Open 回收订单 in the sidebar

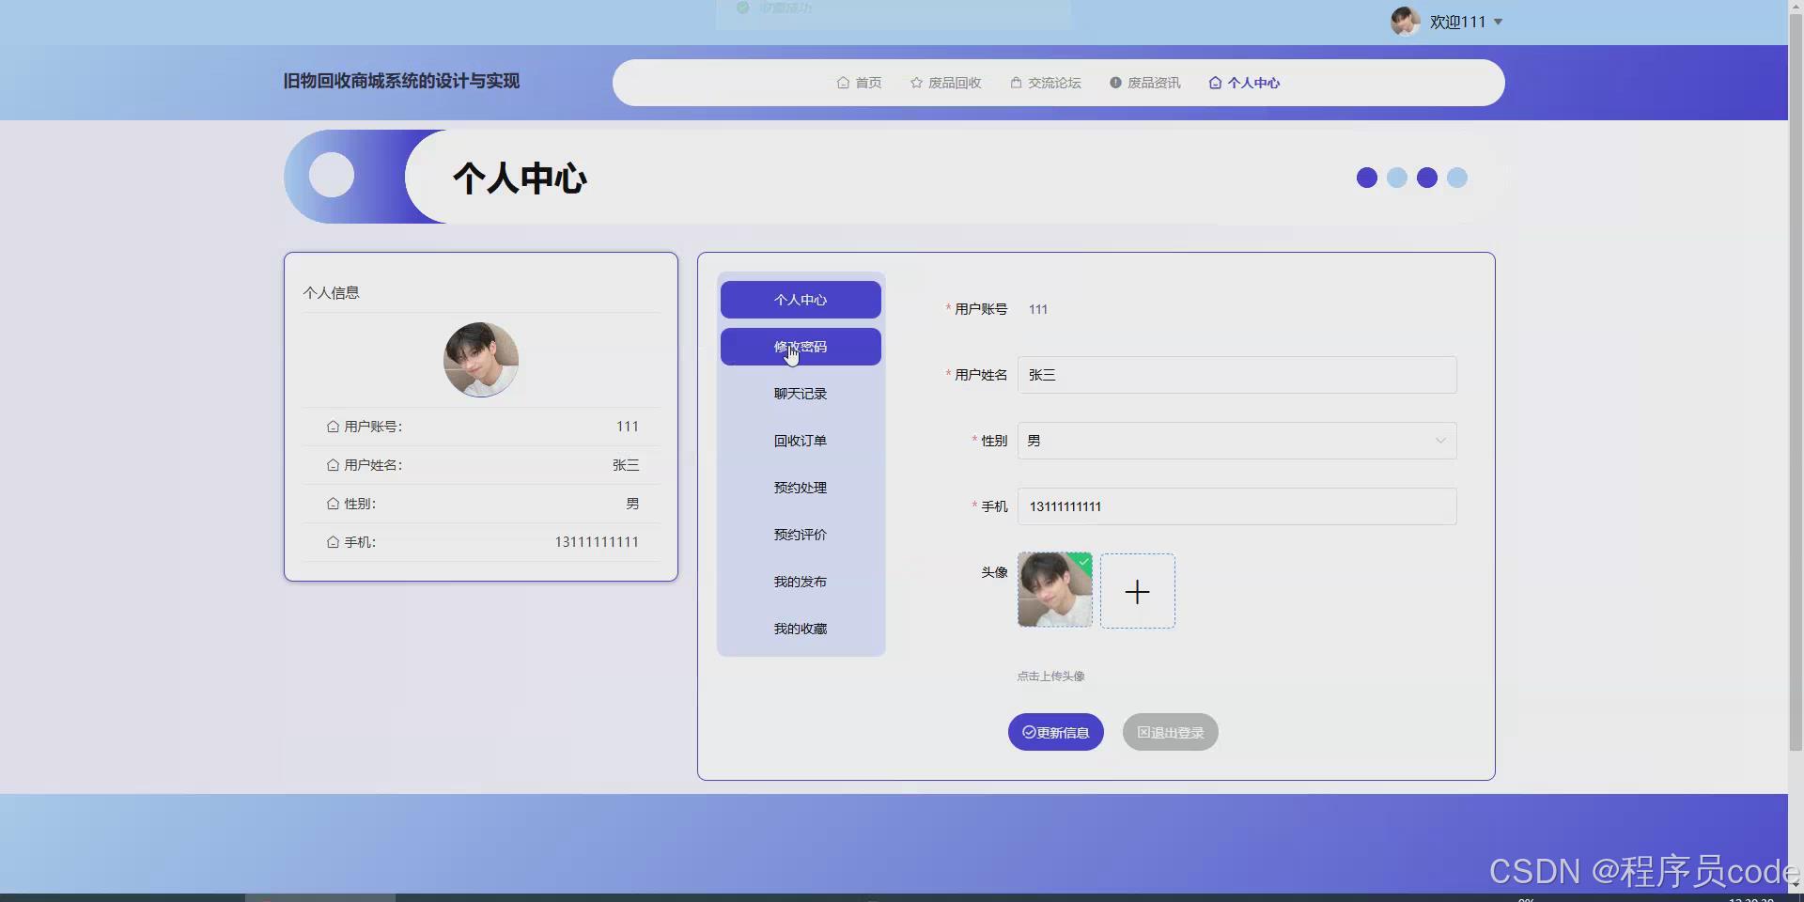click(x=801, y=441)
